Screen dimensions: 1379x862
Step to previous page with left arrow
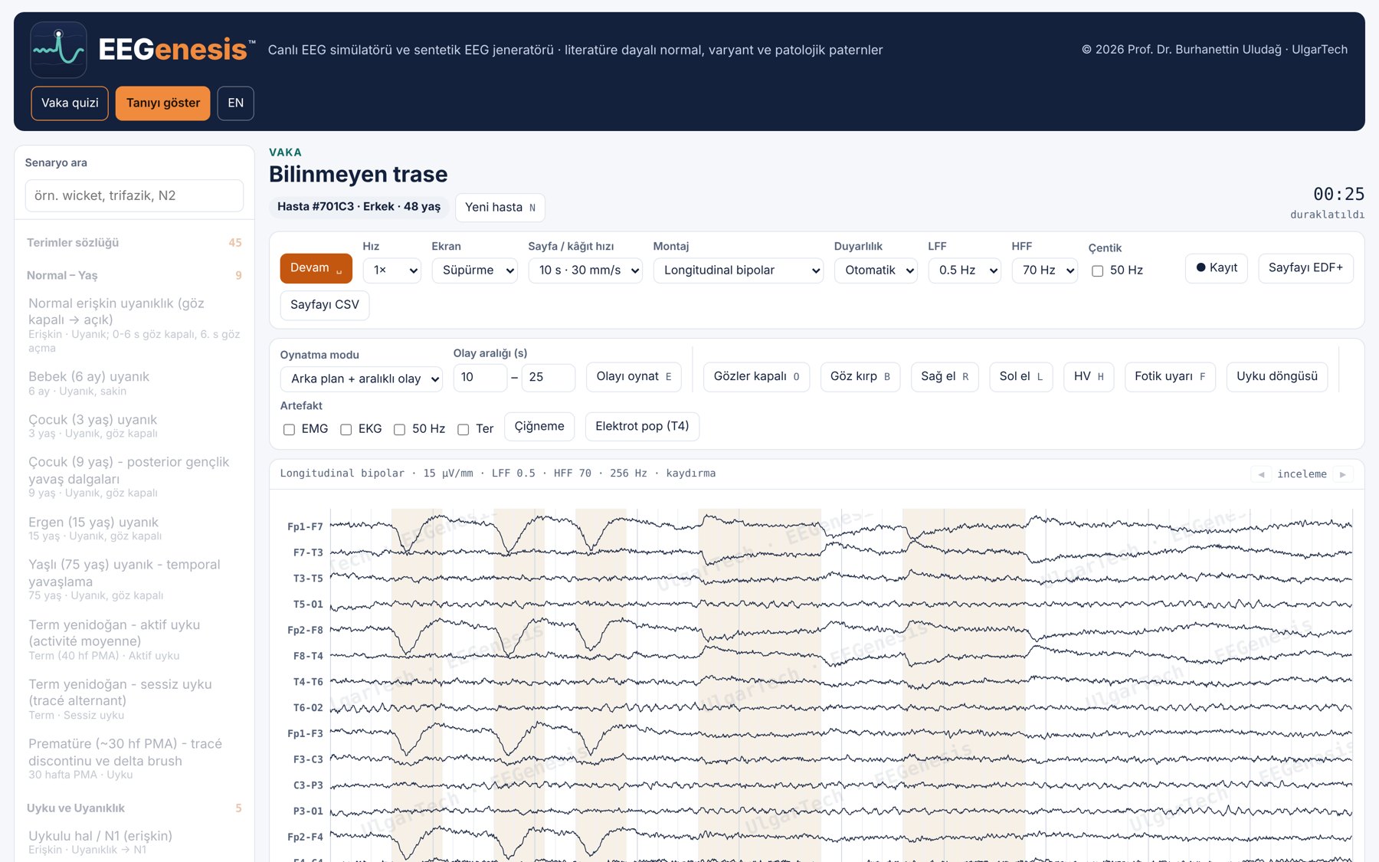tap(1261, 474)
